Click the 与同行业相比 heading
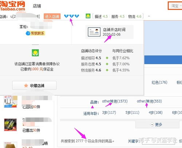The image size is (182, 148). [123, 51]
